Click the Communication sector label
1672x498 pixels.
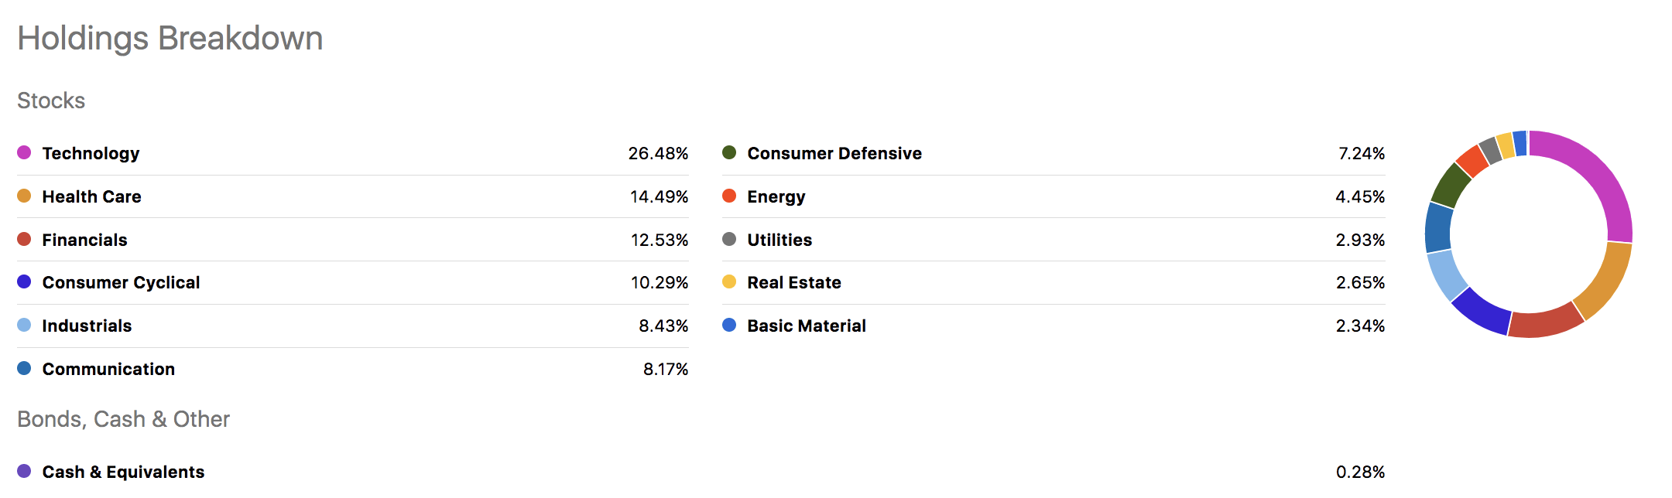tap(108, 369)
